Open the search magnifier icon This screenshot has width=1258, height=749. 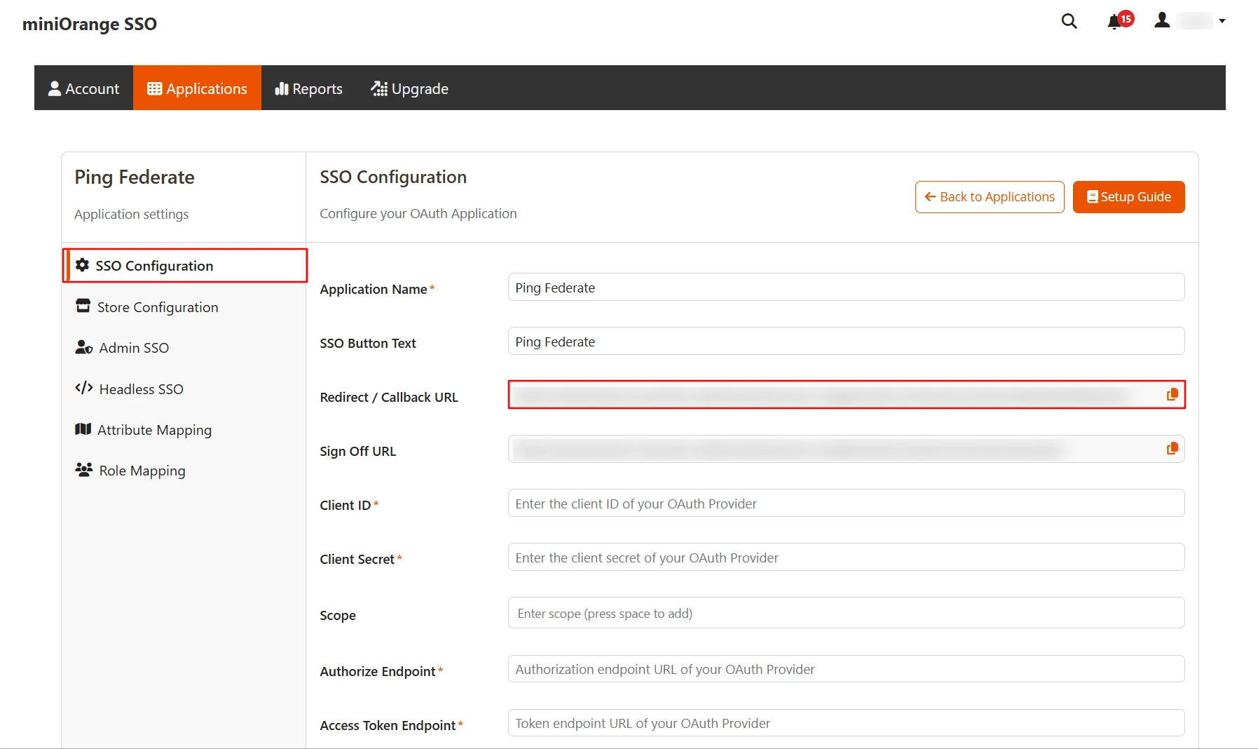[1069, 21]
